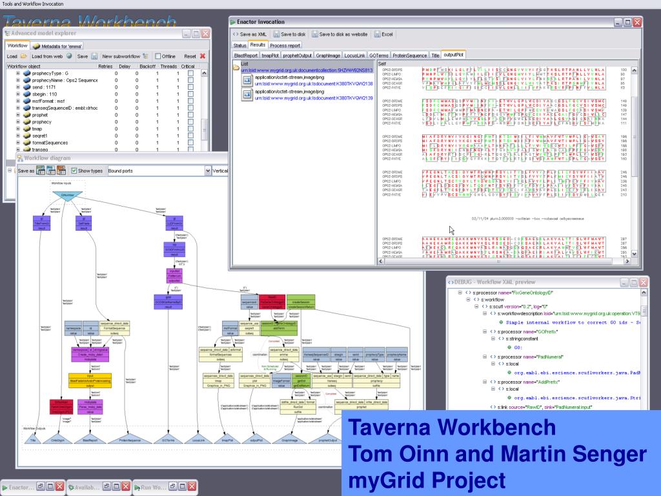661x496 pixels.
Task: Click the Excel export icon
Action: (x=377, y=34)
